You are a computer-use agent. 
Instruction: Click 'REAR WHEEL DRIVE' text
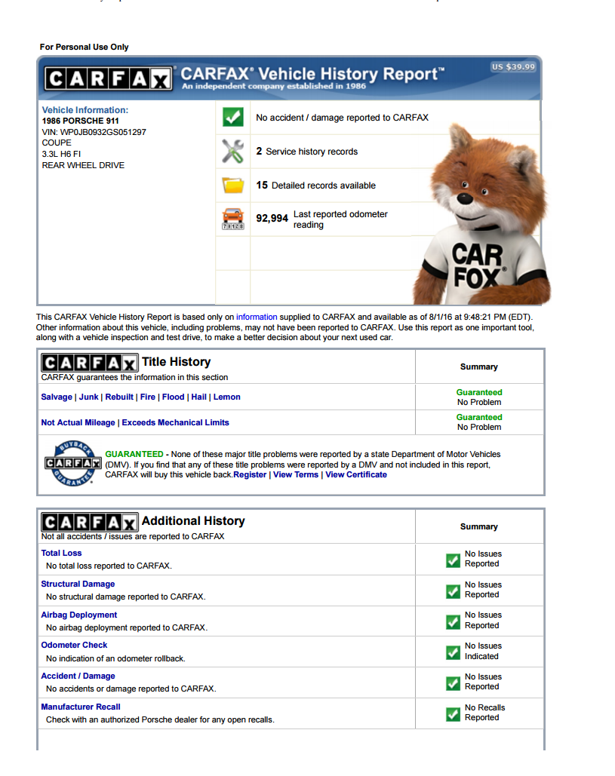click(x=83, y=165)
